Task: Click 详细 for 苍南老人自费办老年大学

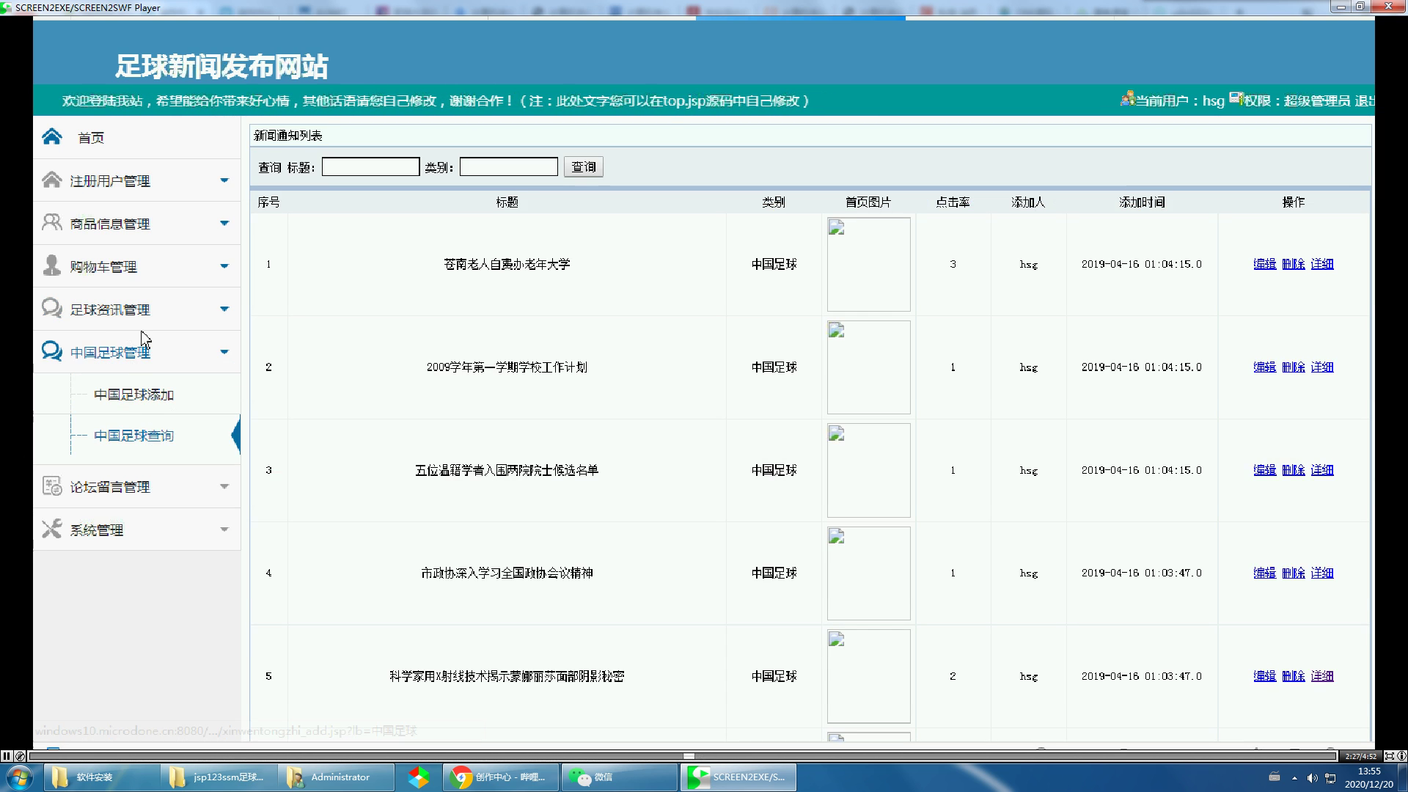Action: point(1322,264)
